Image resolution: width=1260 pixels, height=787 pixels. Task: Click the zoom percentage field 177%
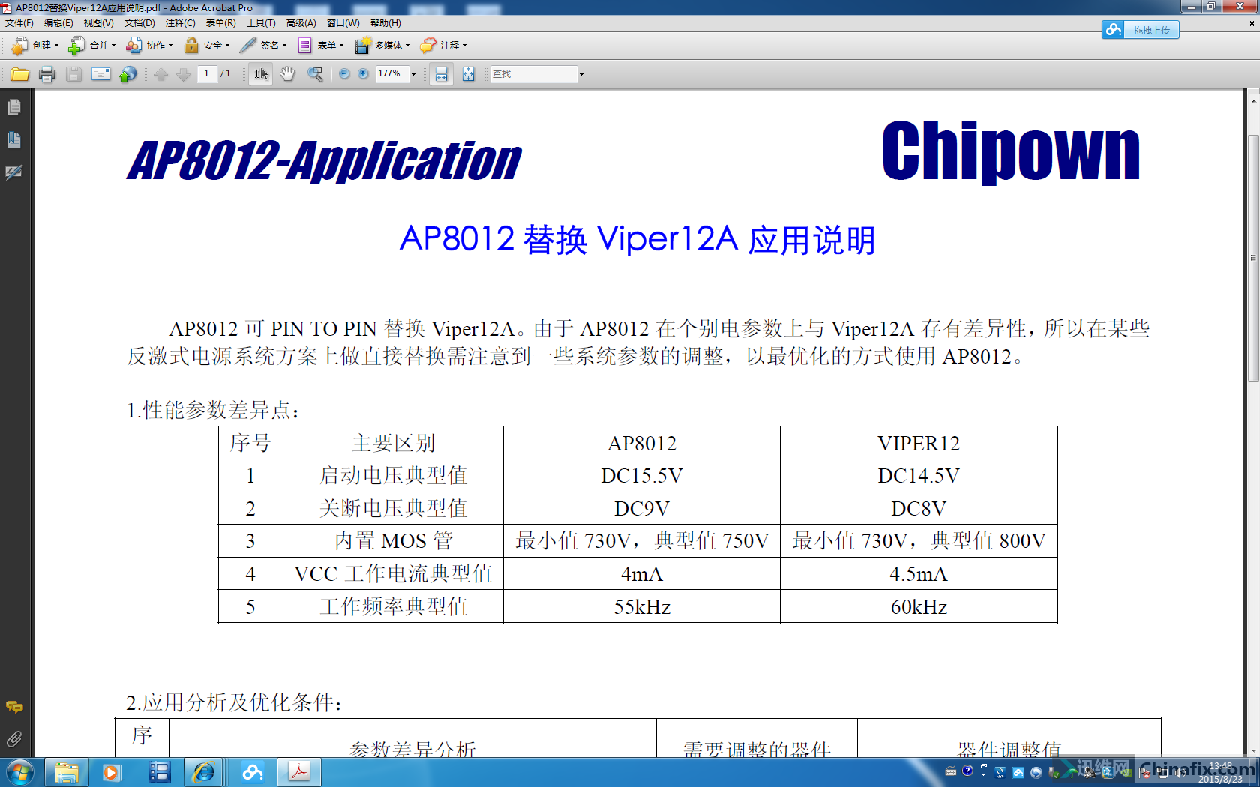point(391,73)
